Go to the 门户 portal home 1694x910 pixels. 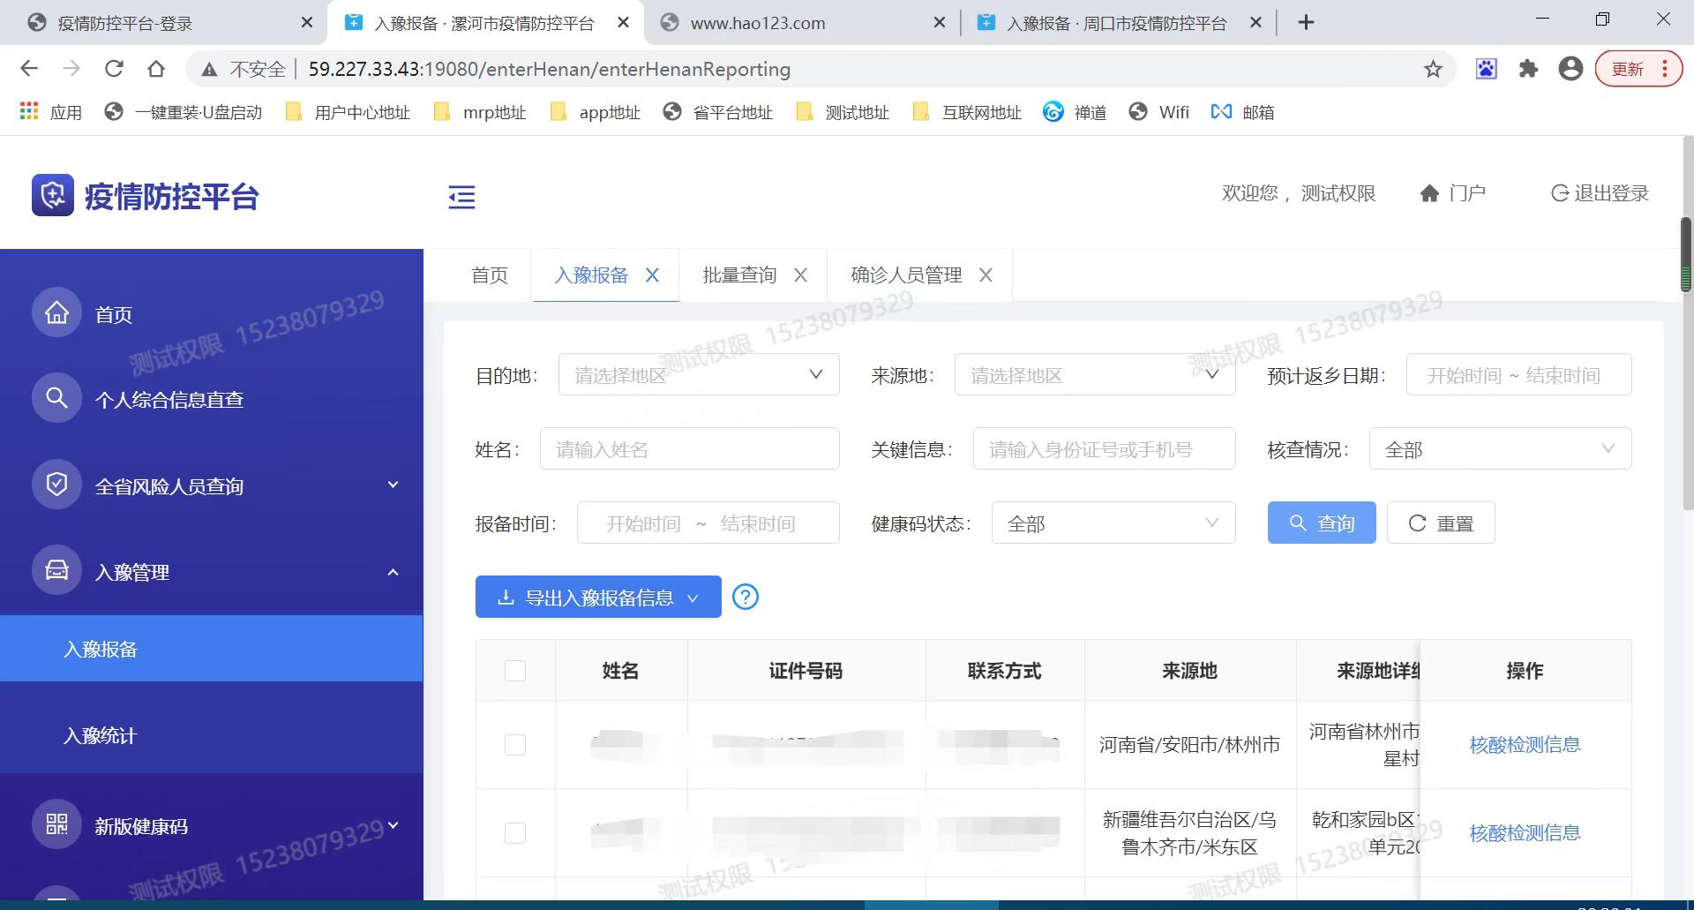coord(1452,193)
